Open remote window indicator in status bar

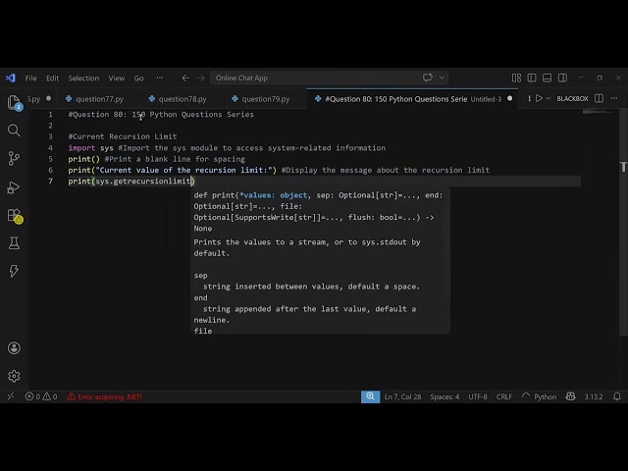pyautogui.click(x=11, y=396)
